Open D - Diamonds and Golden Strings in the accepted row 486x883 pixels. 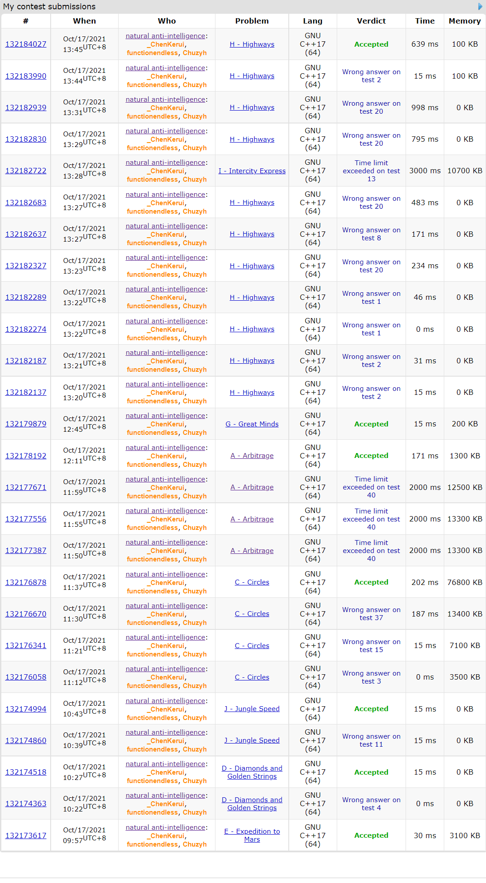(x=252, y=772)
